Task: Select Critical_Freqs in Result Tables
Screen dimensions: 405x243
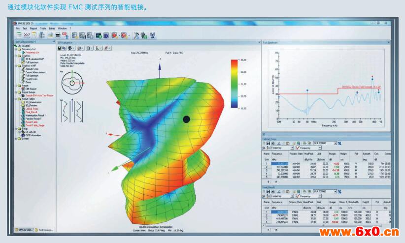Action: click(x=32, y=109)
